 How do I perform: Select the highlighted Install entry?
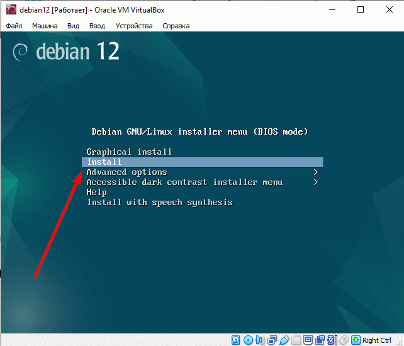(x=203, y=162)
